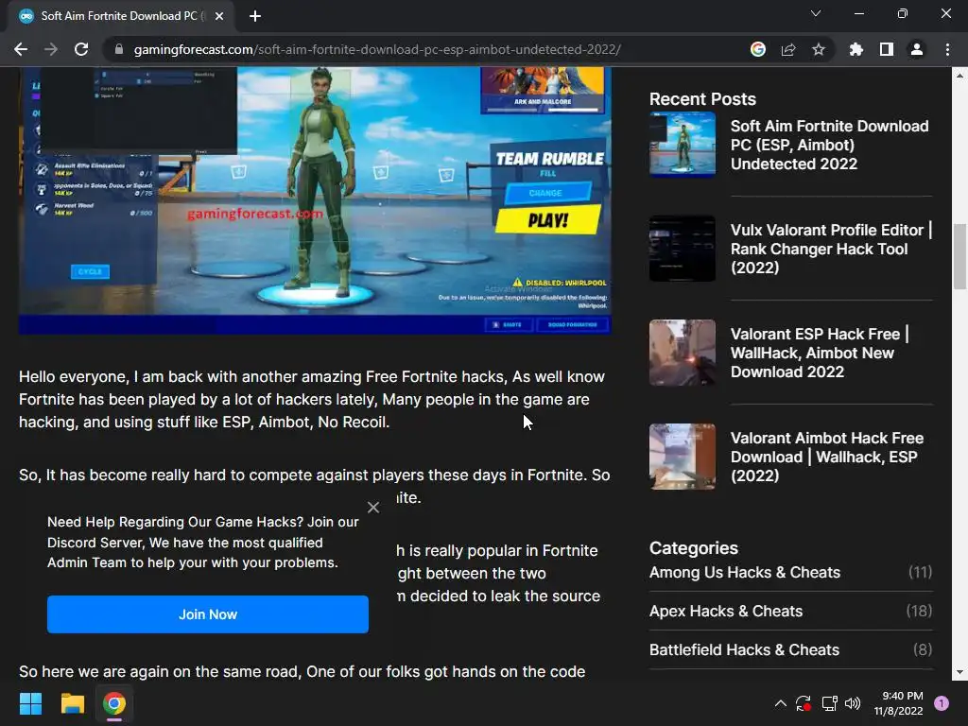The image size is (968, 726).
Task: Open volume speaker tray icon
Action: coord(853,703)
